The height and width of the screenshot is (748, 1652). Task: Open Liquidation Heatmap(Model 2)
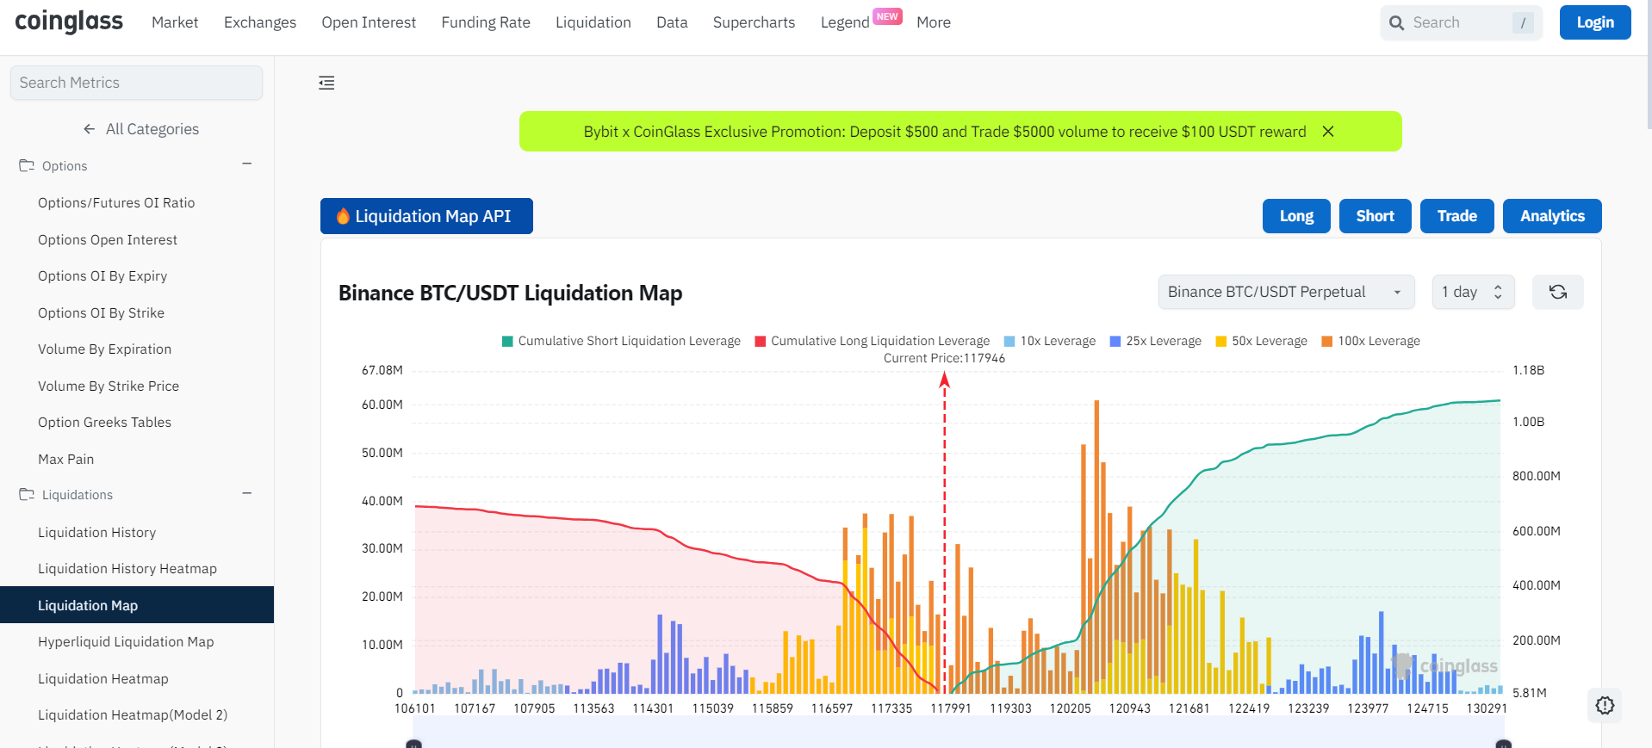(133, 715)
